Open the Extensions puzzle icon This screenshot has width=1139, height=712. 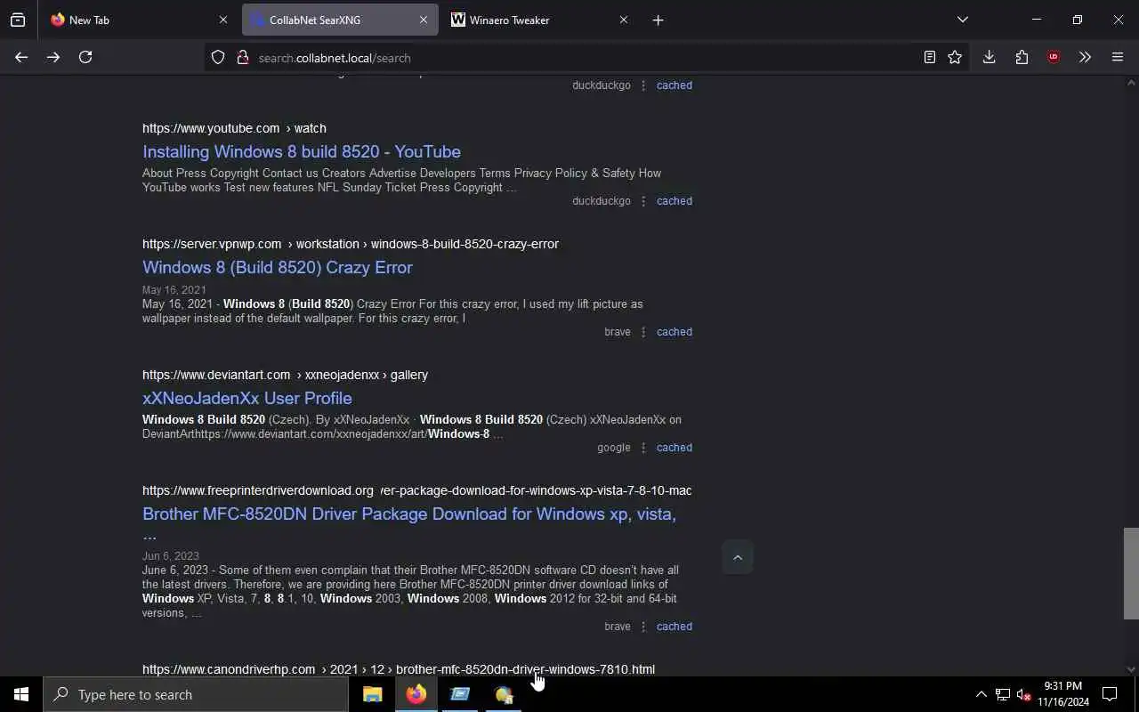tap(1022, 57)
